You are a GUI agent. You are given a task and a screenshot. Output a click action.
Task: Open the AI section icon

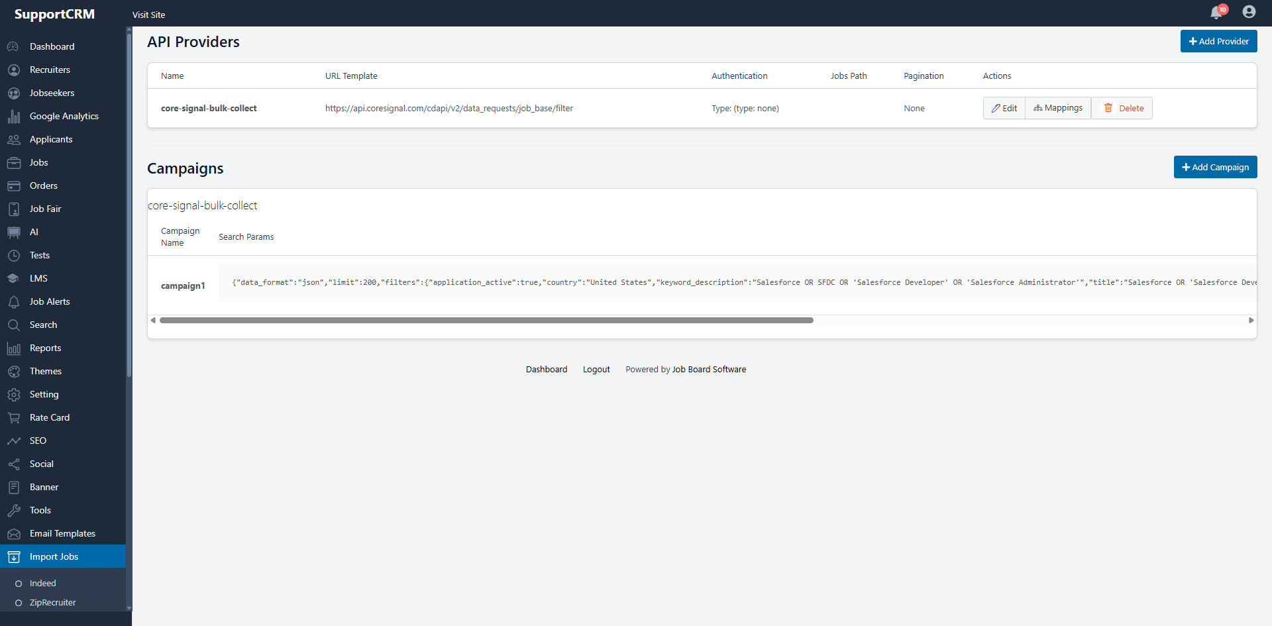coord(15,232)
